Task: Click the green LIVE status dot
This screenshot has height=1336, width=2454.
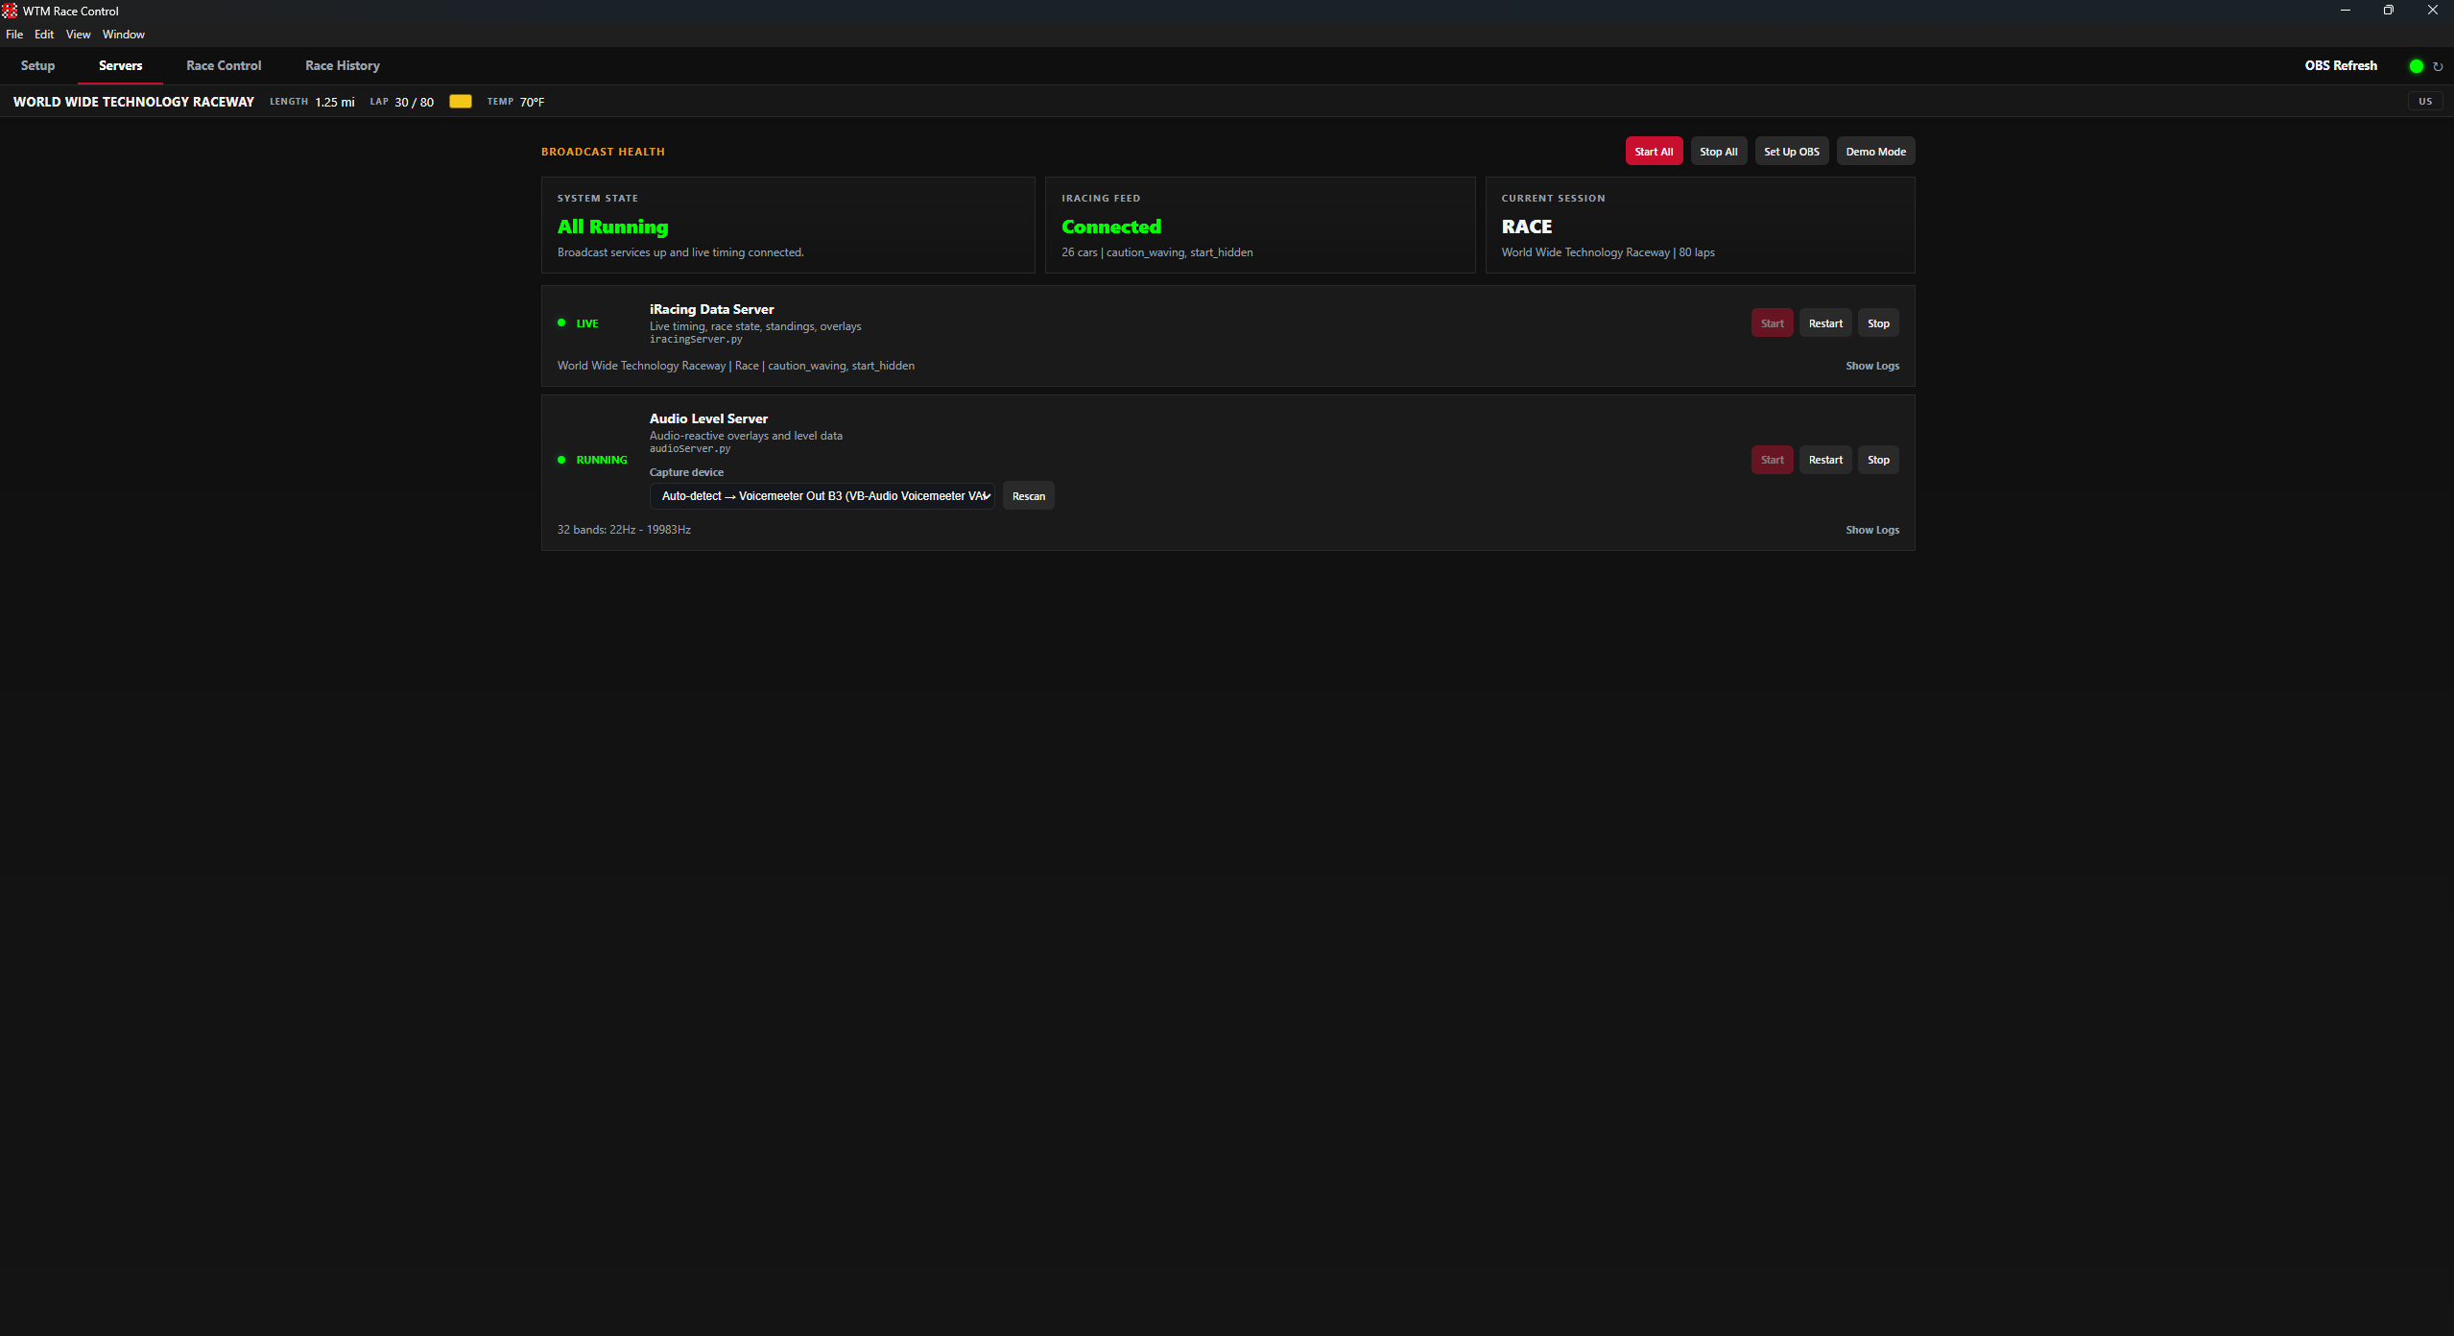Action: pos(561,322)
